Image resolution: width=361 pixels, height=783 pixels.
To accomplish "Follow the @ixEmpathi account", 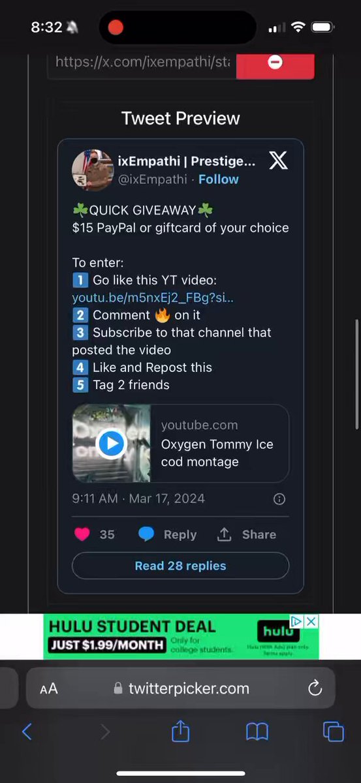I will coord(219,179).
